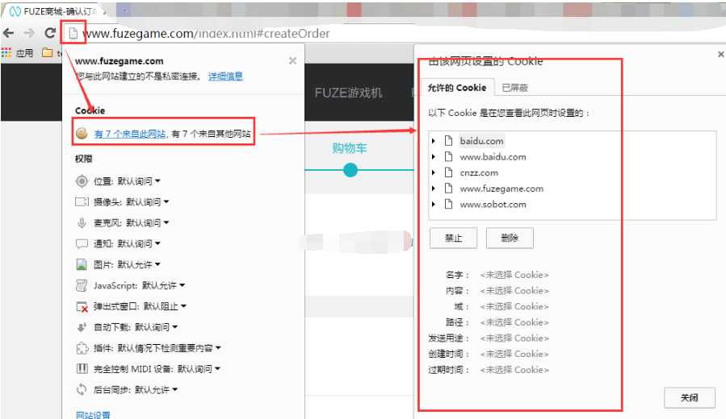Open the FUZE游戏机 navigation item
Viewport: 726px width, 419px height.
pyautogui.click(x=348, y=93)
